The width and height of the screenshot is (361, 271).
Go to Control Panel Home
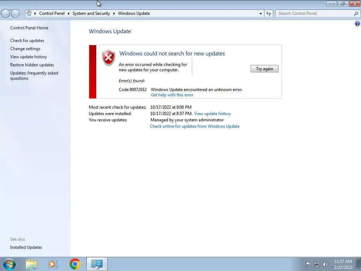pyautogui.click(x=29, y=28)
